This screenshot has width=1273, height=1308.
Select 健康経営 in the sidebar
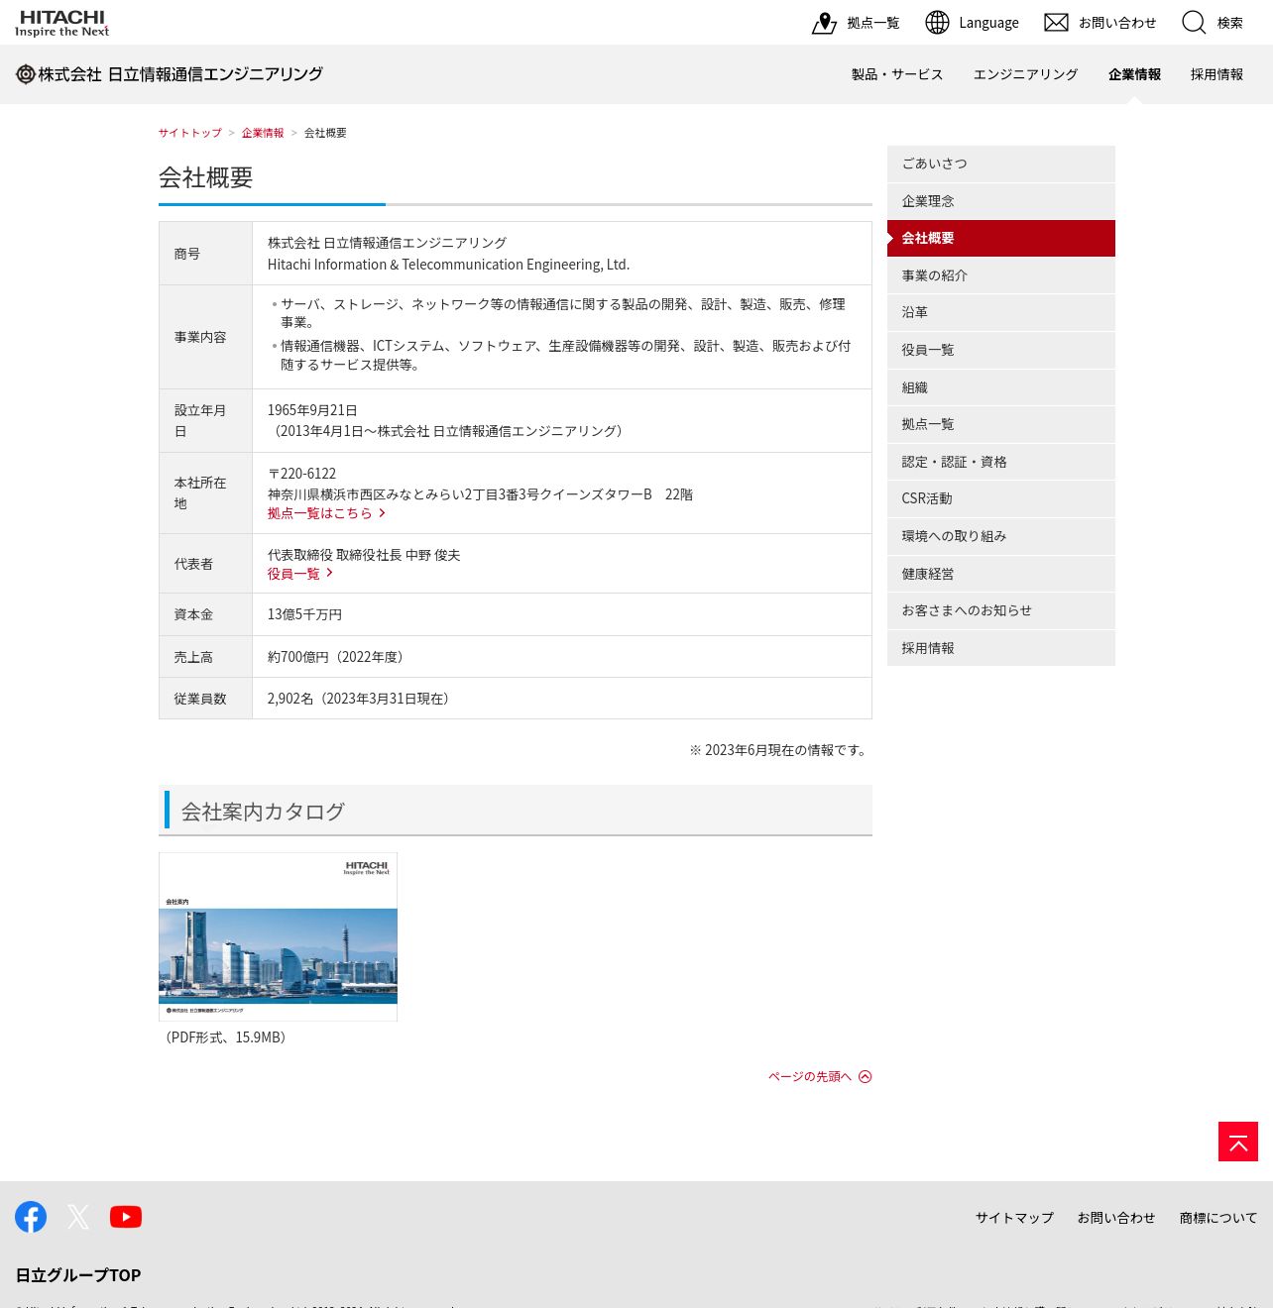(1001, 574)
